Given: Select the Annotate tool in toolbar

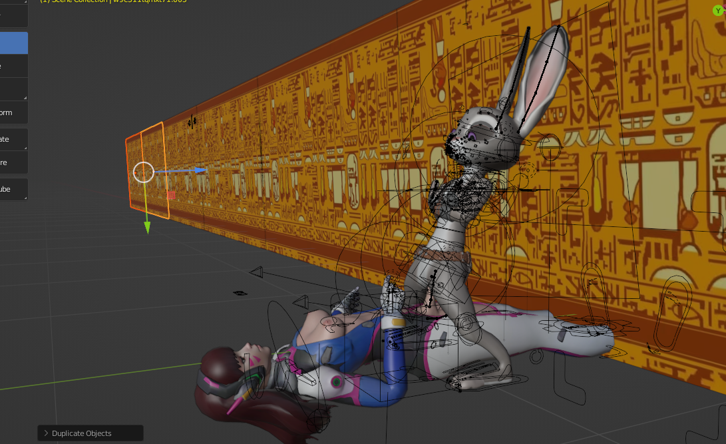Looking at the screenshot, I should point(13,139).
